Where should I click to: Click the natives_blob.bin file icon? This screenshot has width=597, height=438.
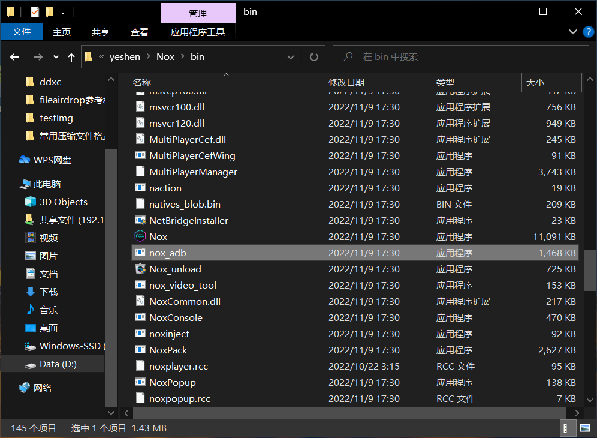[140, 204]
